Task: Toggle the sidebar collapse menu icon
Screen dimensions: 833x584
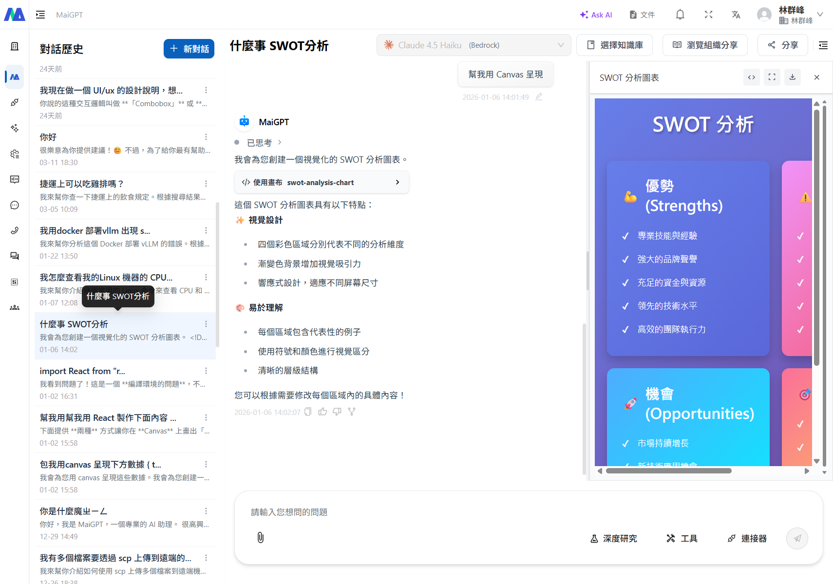Action: pos(40,15)
